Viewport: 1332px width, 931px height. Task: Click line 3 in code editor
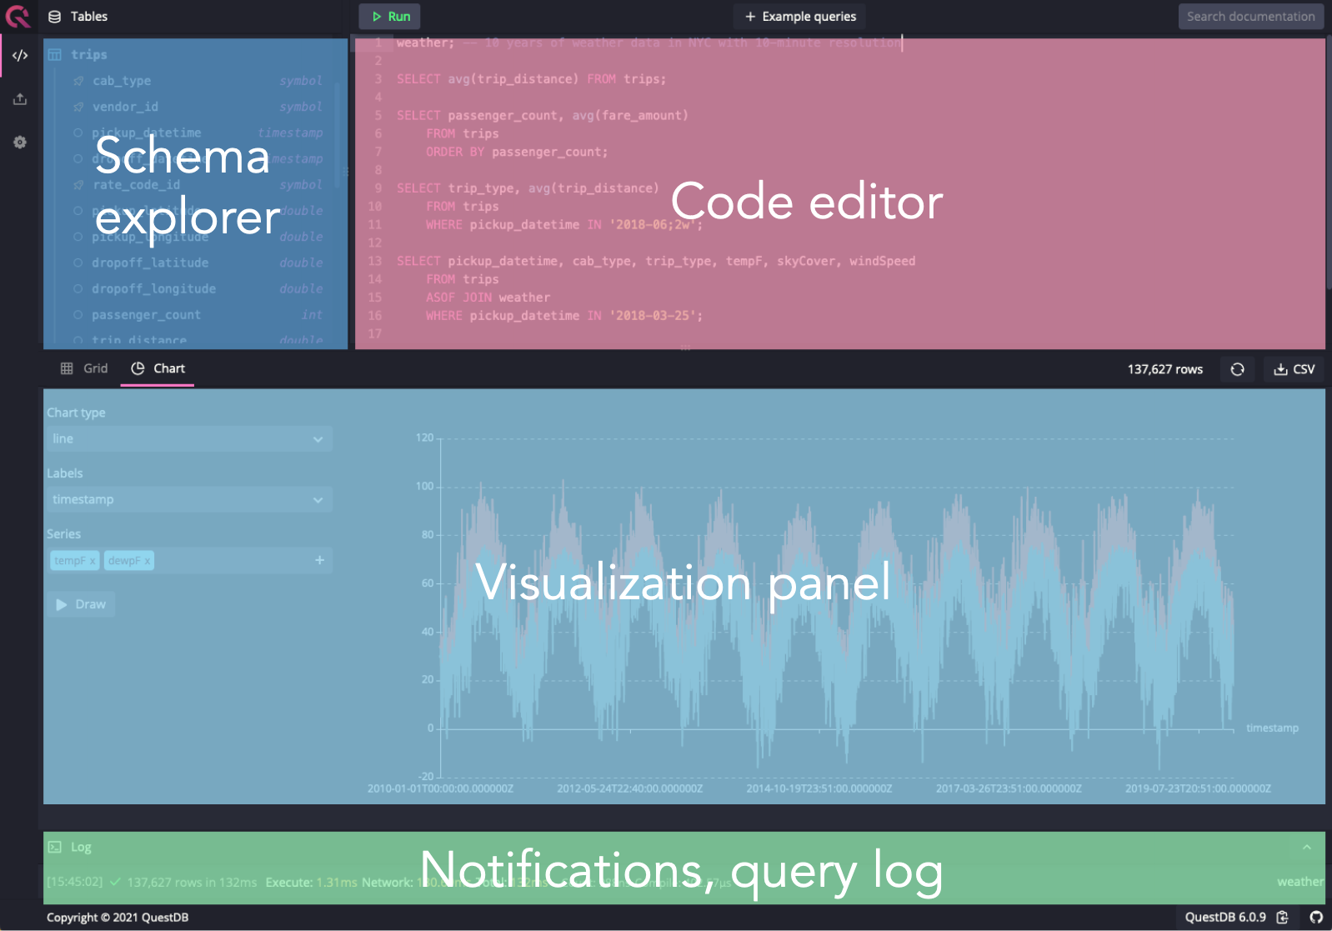[532, 79]
